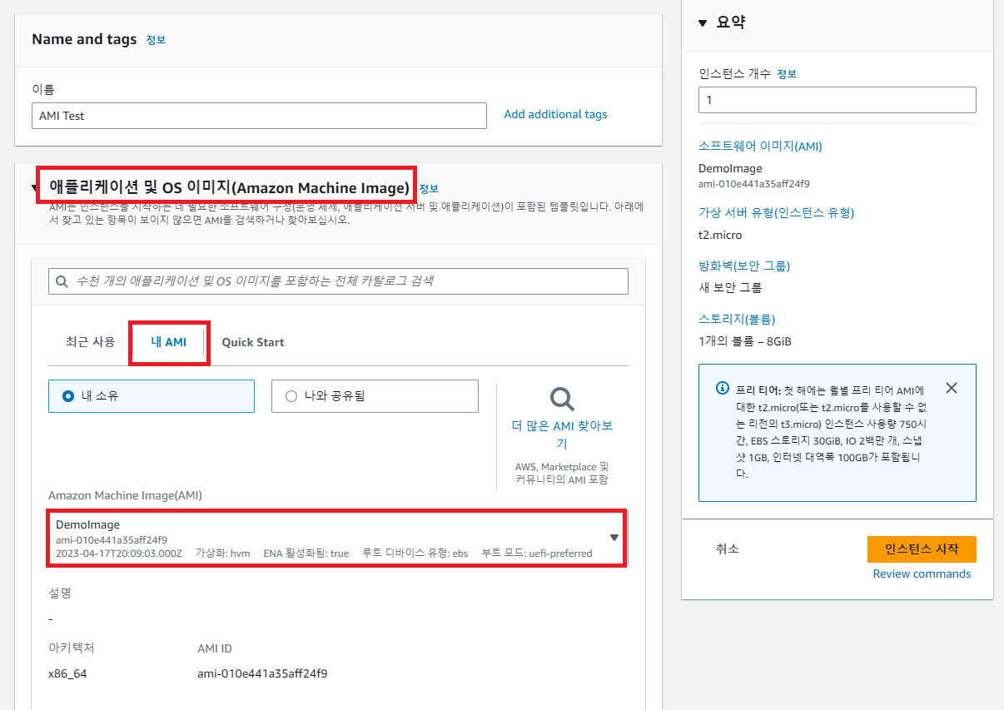Click the info icon in 프리 티어 notice
Image resolution: width=1004 pixels, height=710 pixels.
722,389
